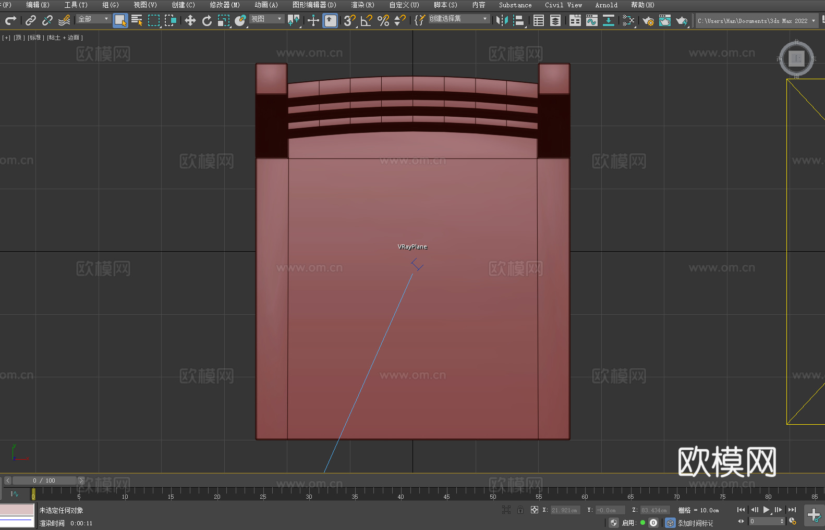This screenshot has height=530, width=825.
Task: Open Edit Named Selection Sets
Action: point(420,20)
